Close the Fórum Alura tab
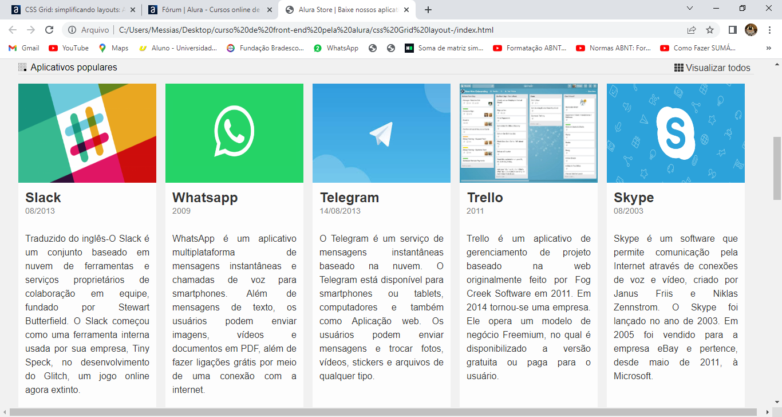 (268, 10)
